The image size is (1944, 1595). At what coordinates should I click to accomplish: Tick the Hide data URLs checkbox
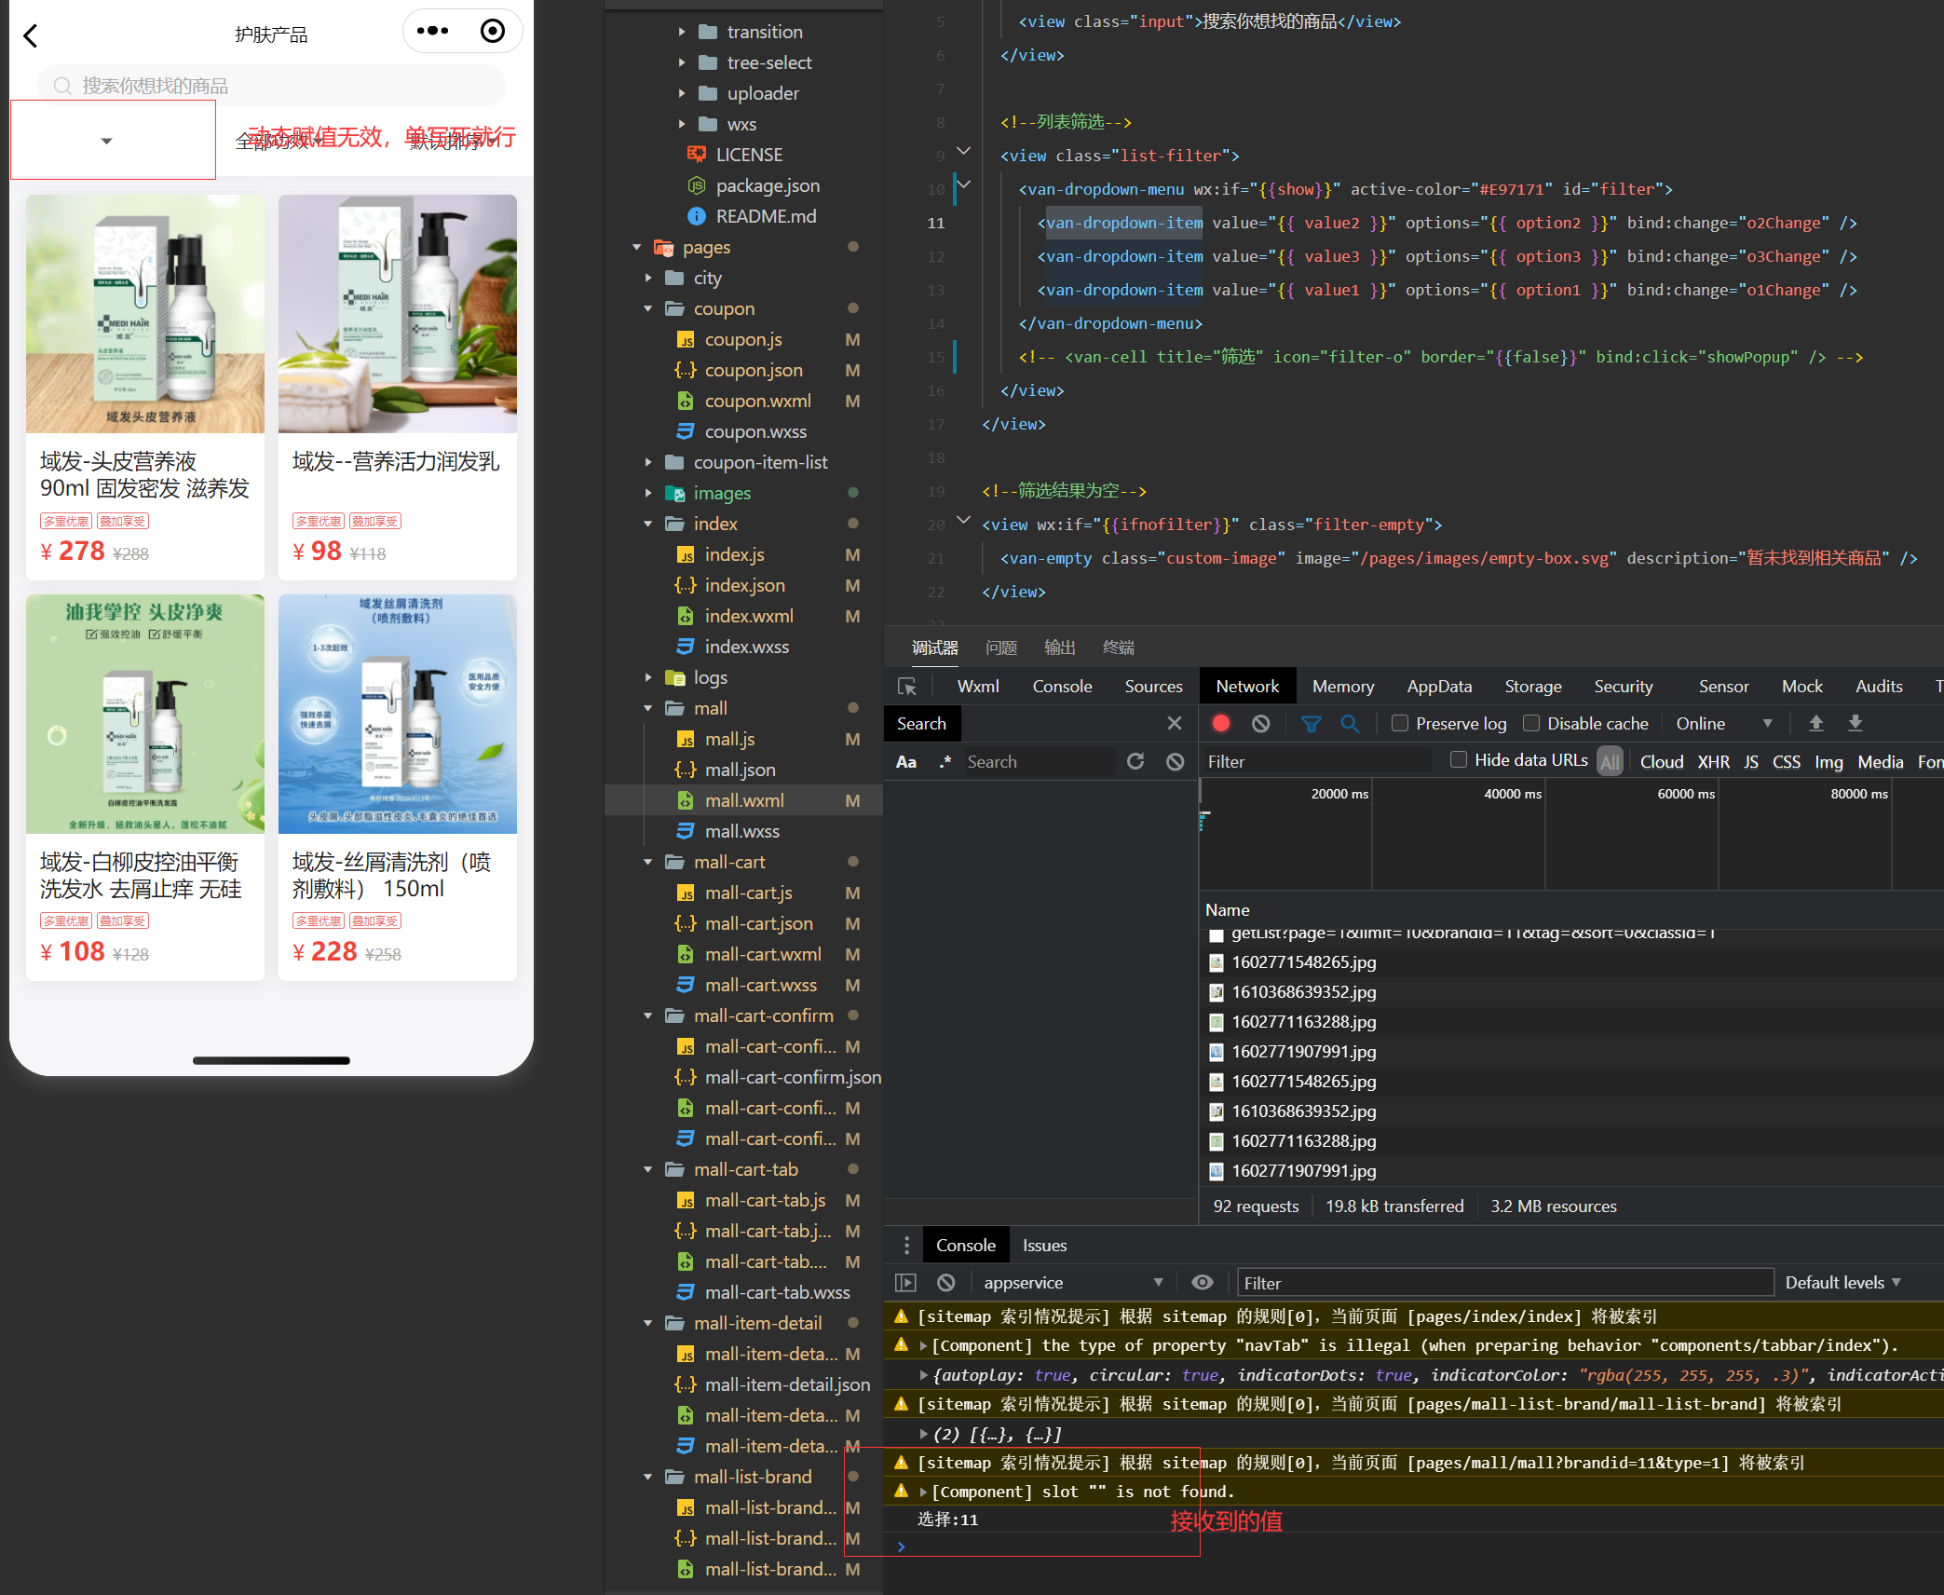pyautogui.click(x=1459, y=760)
